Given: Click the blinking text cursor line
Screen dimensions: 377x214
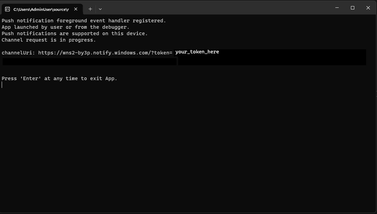Looking at the screenshot, I should 2,85.
